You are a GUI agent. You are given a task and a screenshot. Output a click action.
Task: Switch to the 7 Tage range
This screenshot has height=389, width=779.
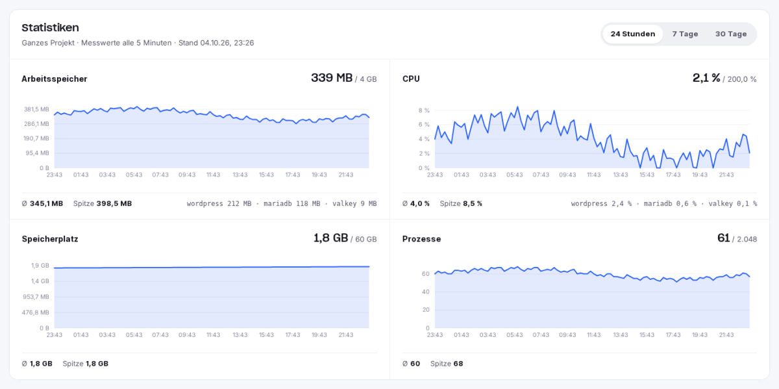point(685,34)
